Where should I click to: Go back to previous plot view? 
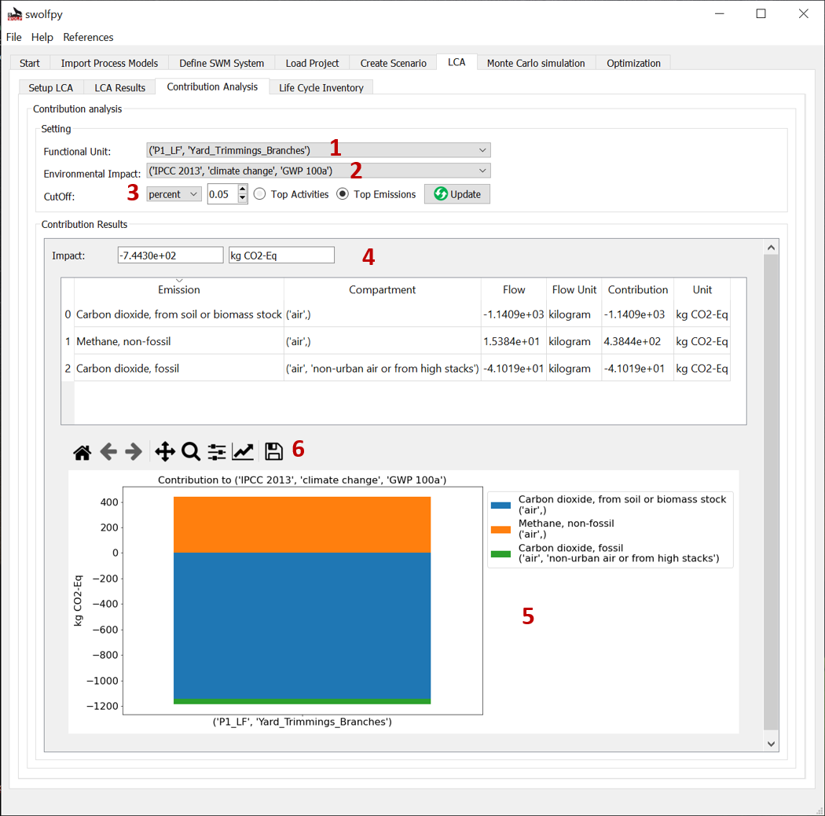[108, 452]
